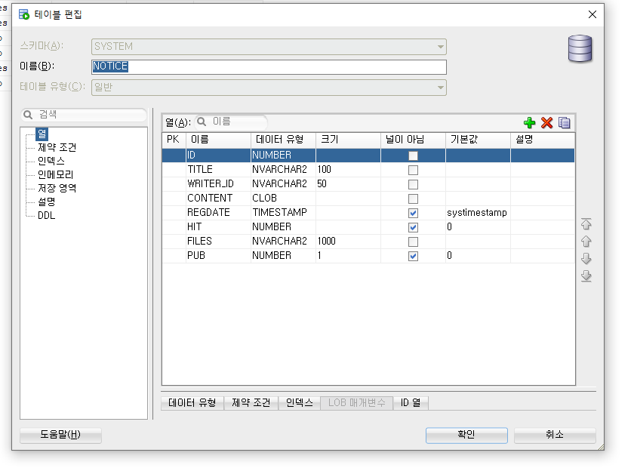Select the DDL tree node
This screenshot has height=471, width=634.
click(x=47, y=215)
